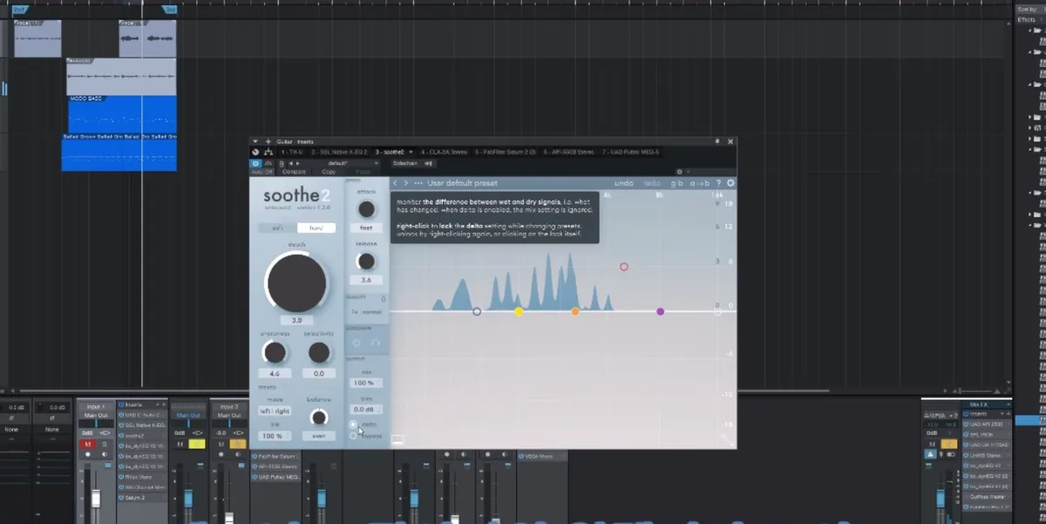Click undo in soothe2 toolbar
The height and width of the screenshot is (524, 1046).
[624, 183]
